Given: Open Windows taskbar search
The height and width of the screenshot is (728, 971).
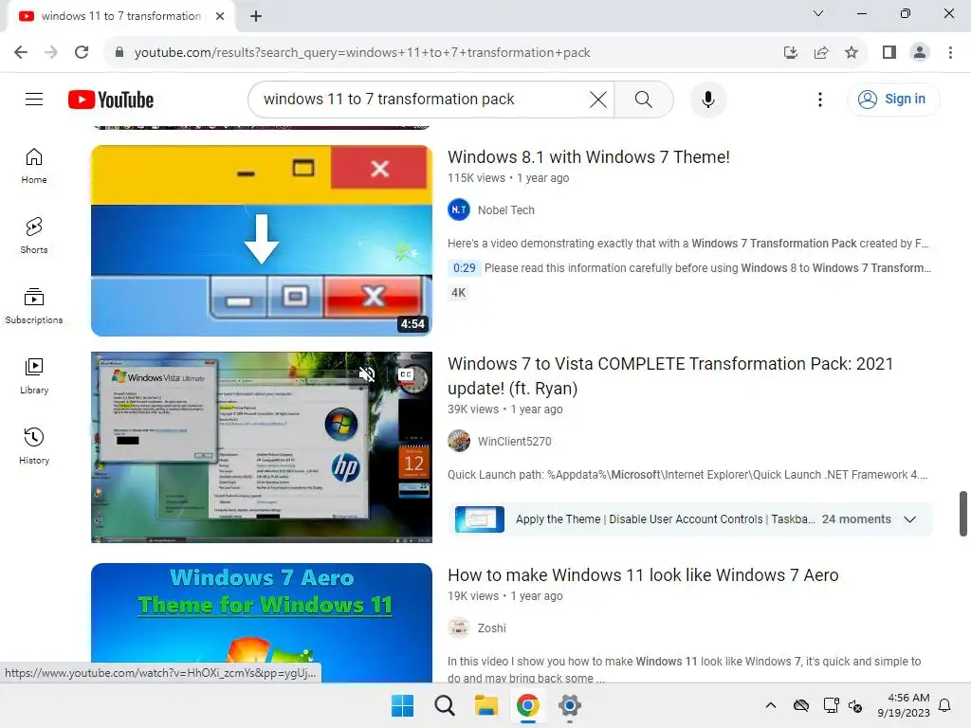Looking at the screenshot, I should point(444,705).
